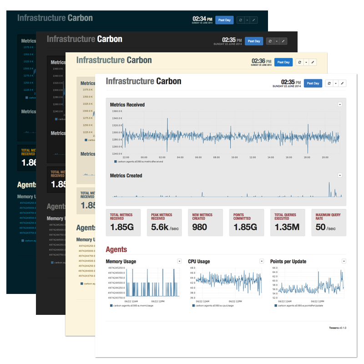Viewport: 364px width, 364px height.
Task: Click refresh icon on navy blue dashboard
Action: pyautogui.click(x=241, y=20)
